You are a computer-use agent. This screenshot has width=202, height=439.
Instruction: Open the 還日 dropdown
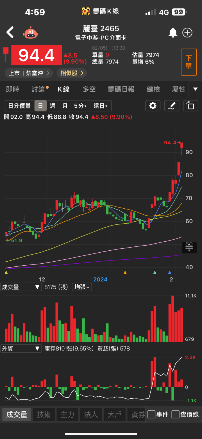coord(101,106)
